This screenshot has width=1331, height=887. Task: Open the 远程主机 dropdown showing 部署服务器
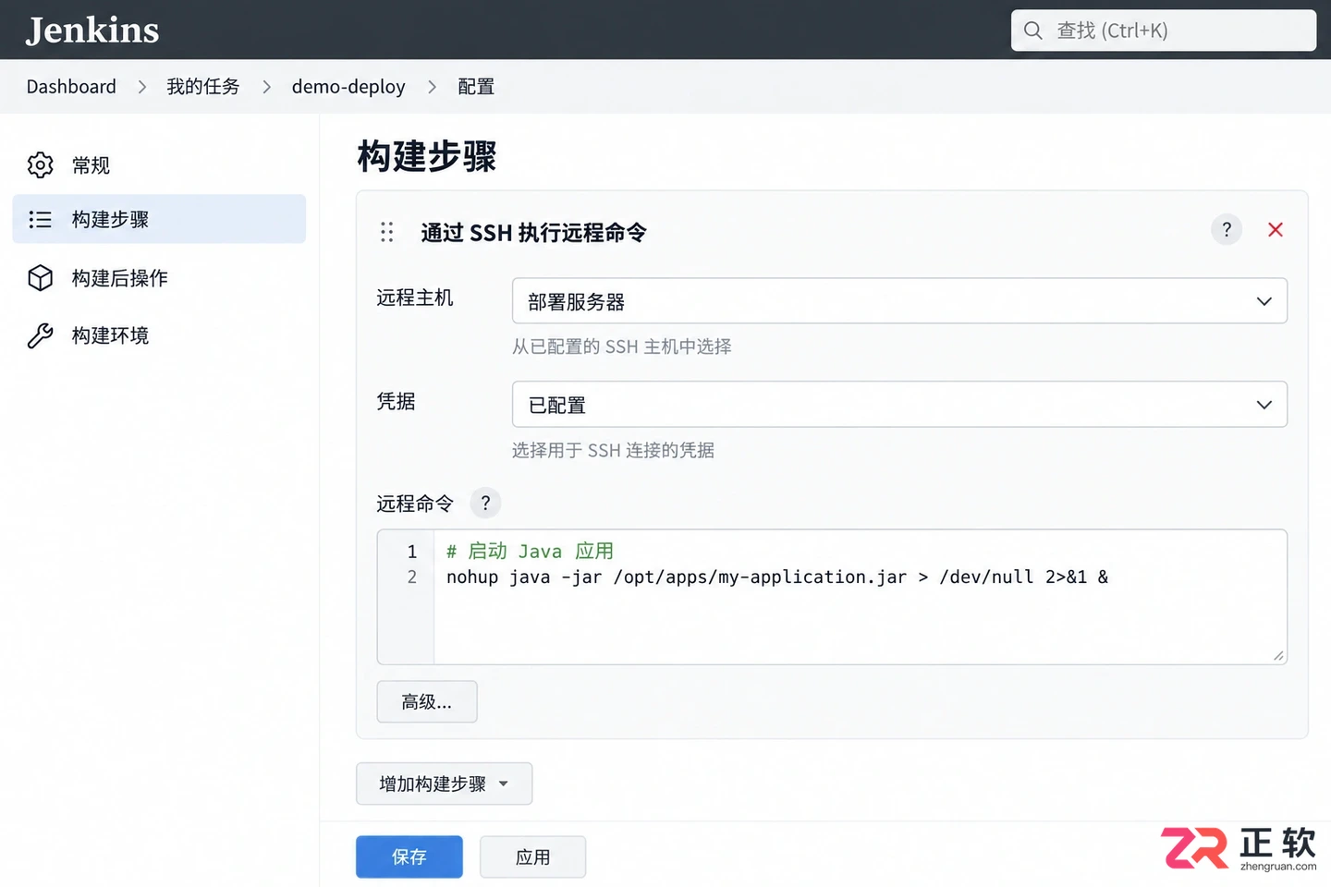pos(899,301)
